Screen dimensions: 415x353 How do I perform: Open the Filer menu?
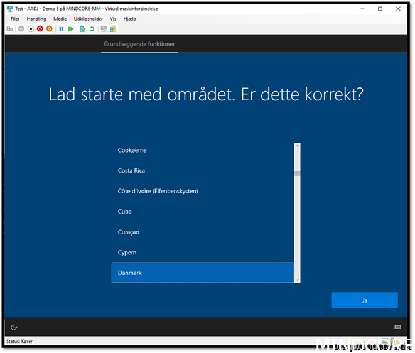point(15,19)
